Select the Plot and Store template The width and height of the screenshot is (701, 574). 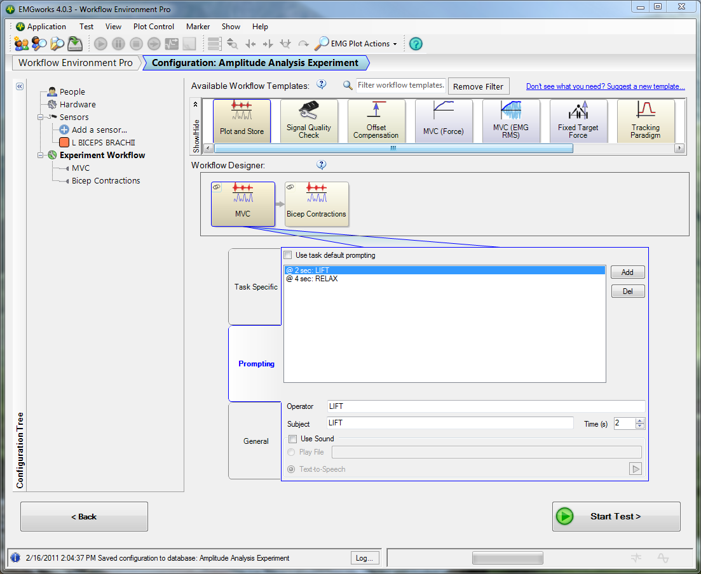242,121
